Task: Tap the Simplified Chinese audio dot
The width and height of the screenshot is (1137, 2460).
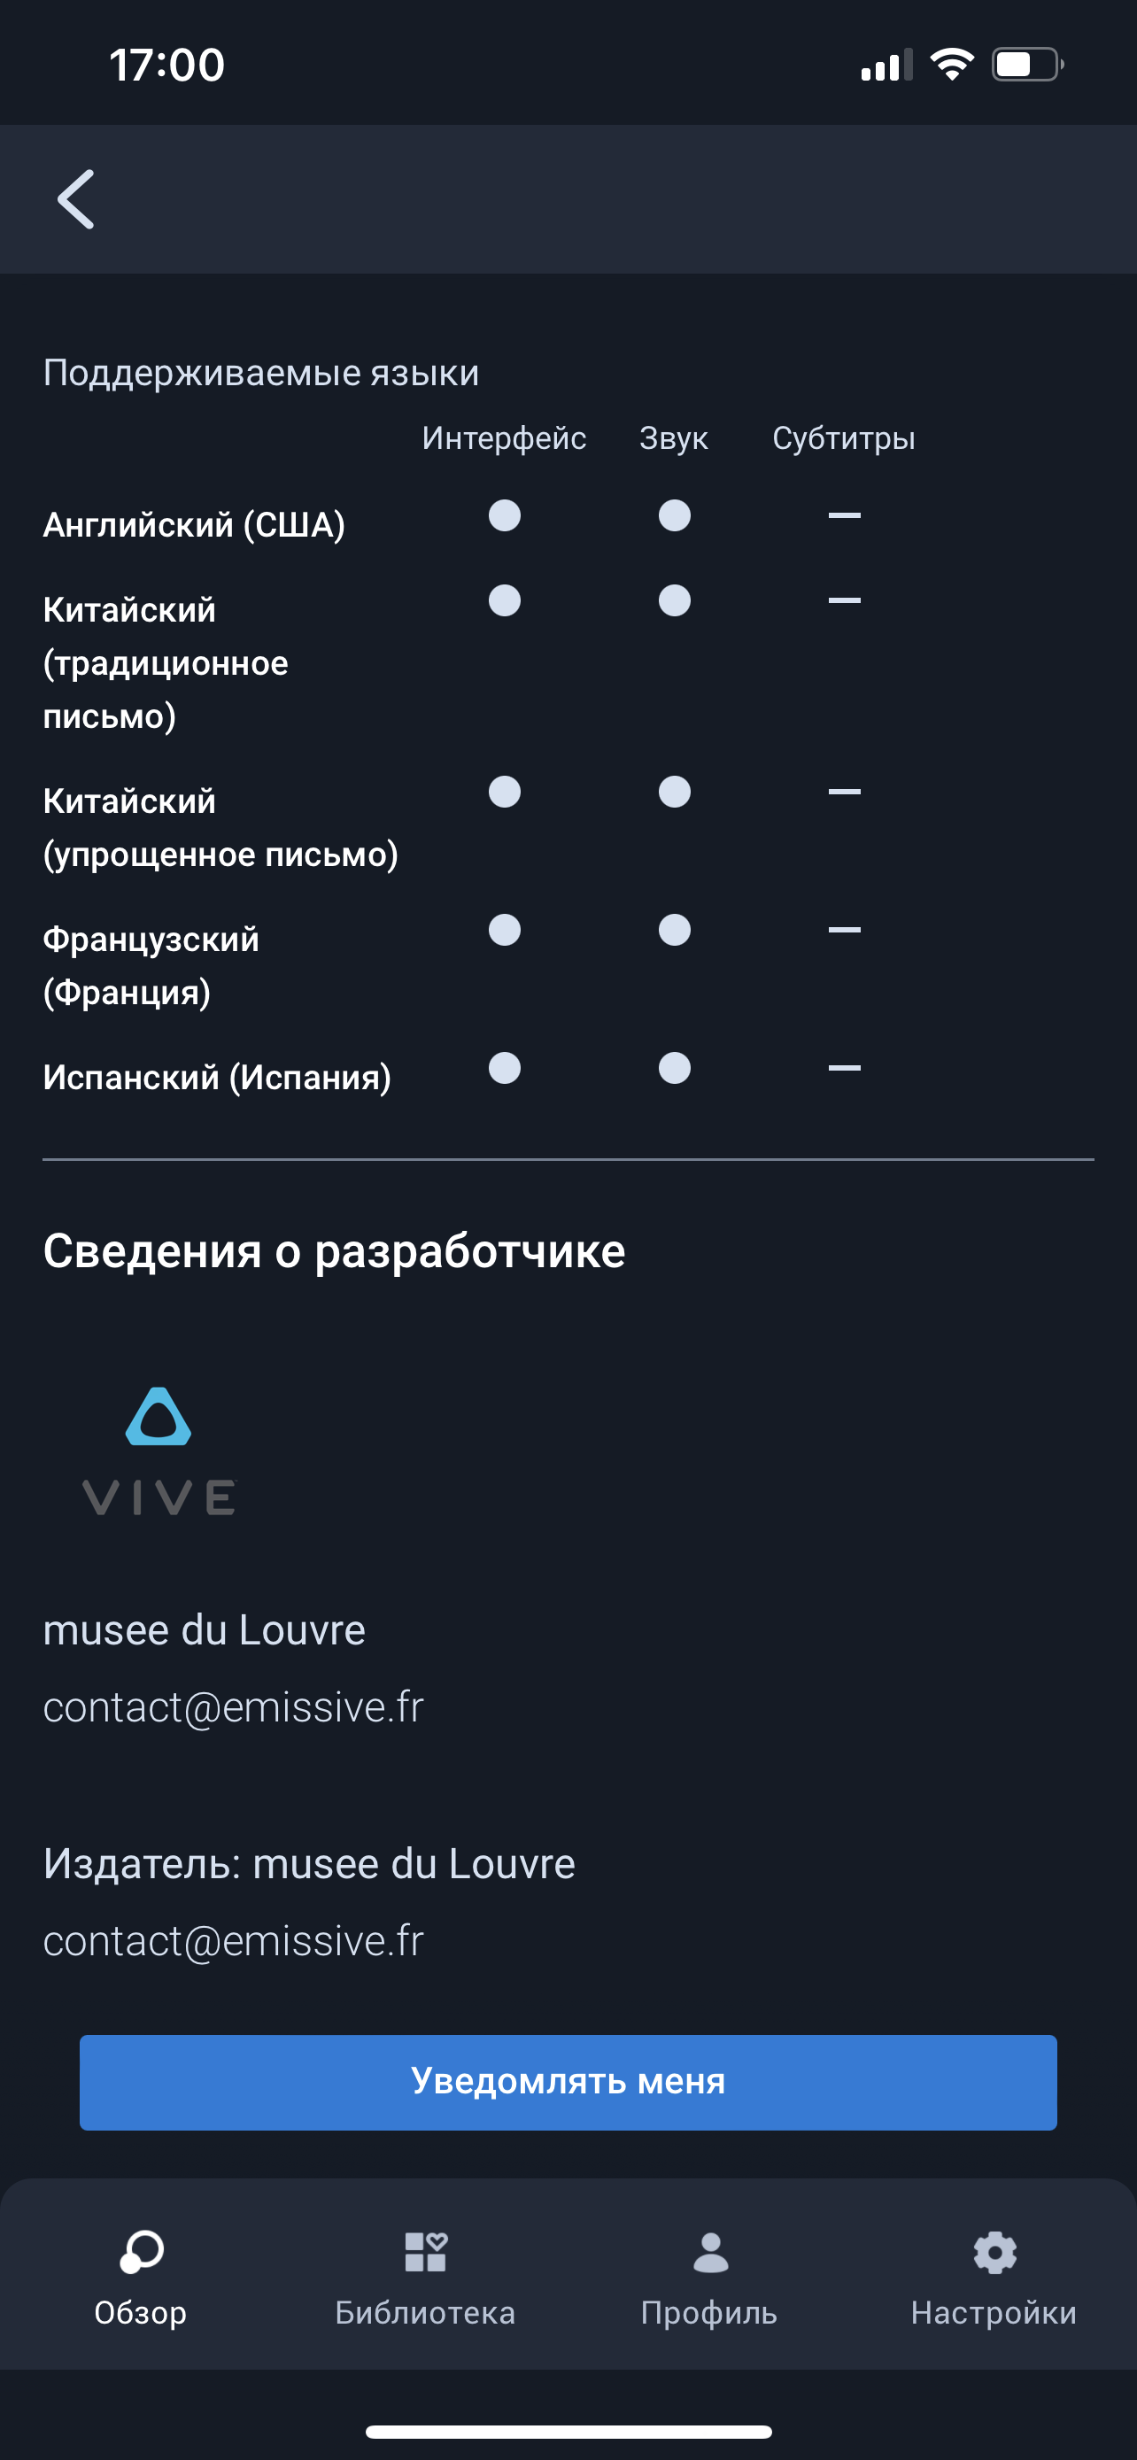Action: pos(674,792)
